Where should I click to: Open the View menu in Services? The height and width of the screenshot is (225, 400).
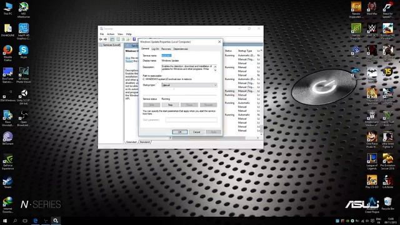point(120,34)
